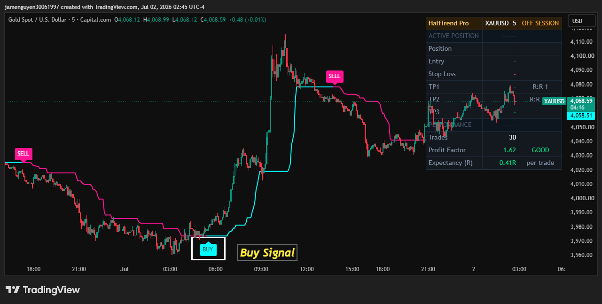602x304 pixels.
Task: Select the green XAUUSD price axis tag
Action: click(554, 101)
